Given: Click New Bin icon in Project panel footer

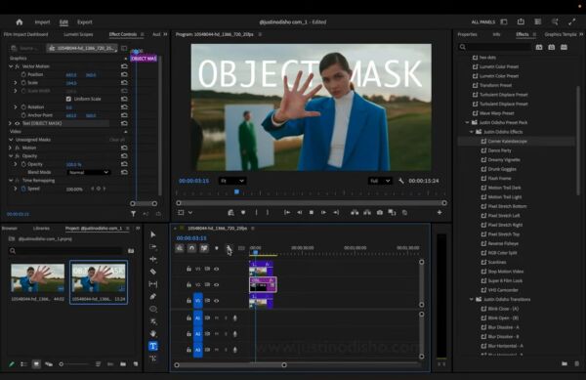Looking at the screenshot, I should pyautogui.click(x=123, y=364).
